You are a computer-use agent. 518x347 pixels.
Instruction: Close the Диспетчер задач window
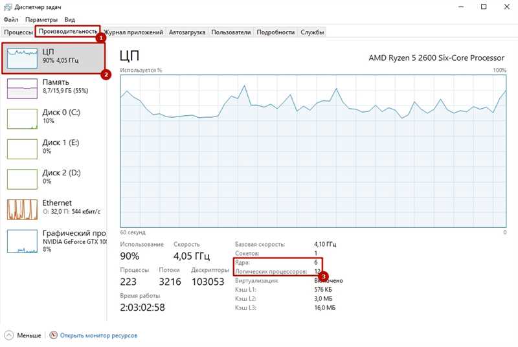[507, 7]
